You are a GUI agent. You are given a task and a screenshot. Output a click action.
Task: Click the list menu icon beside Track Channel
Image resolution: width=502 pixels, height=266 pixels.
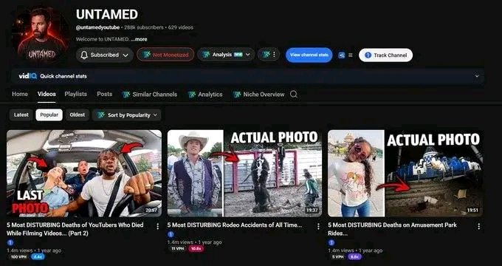(x=351, y=55)
